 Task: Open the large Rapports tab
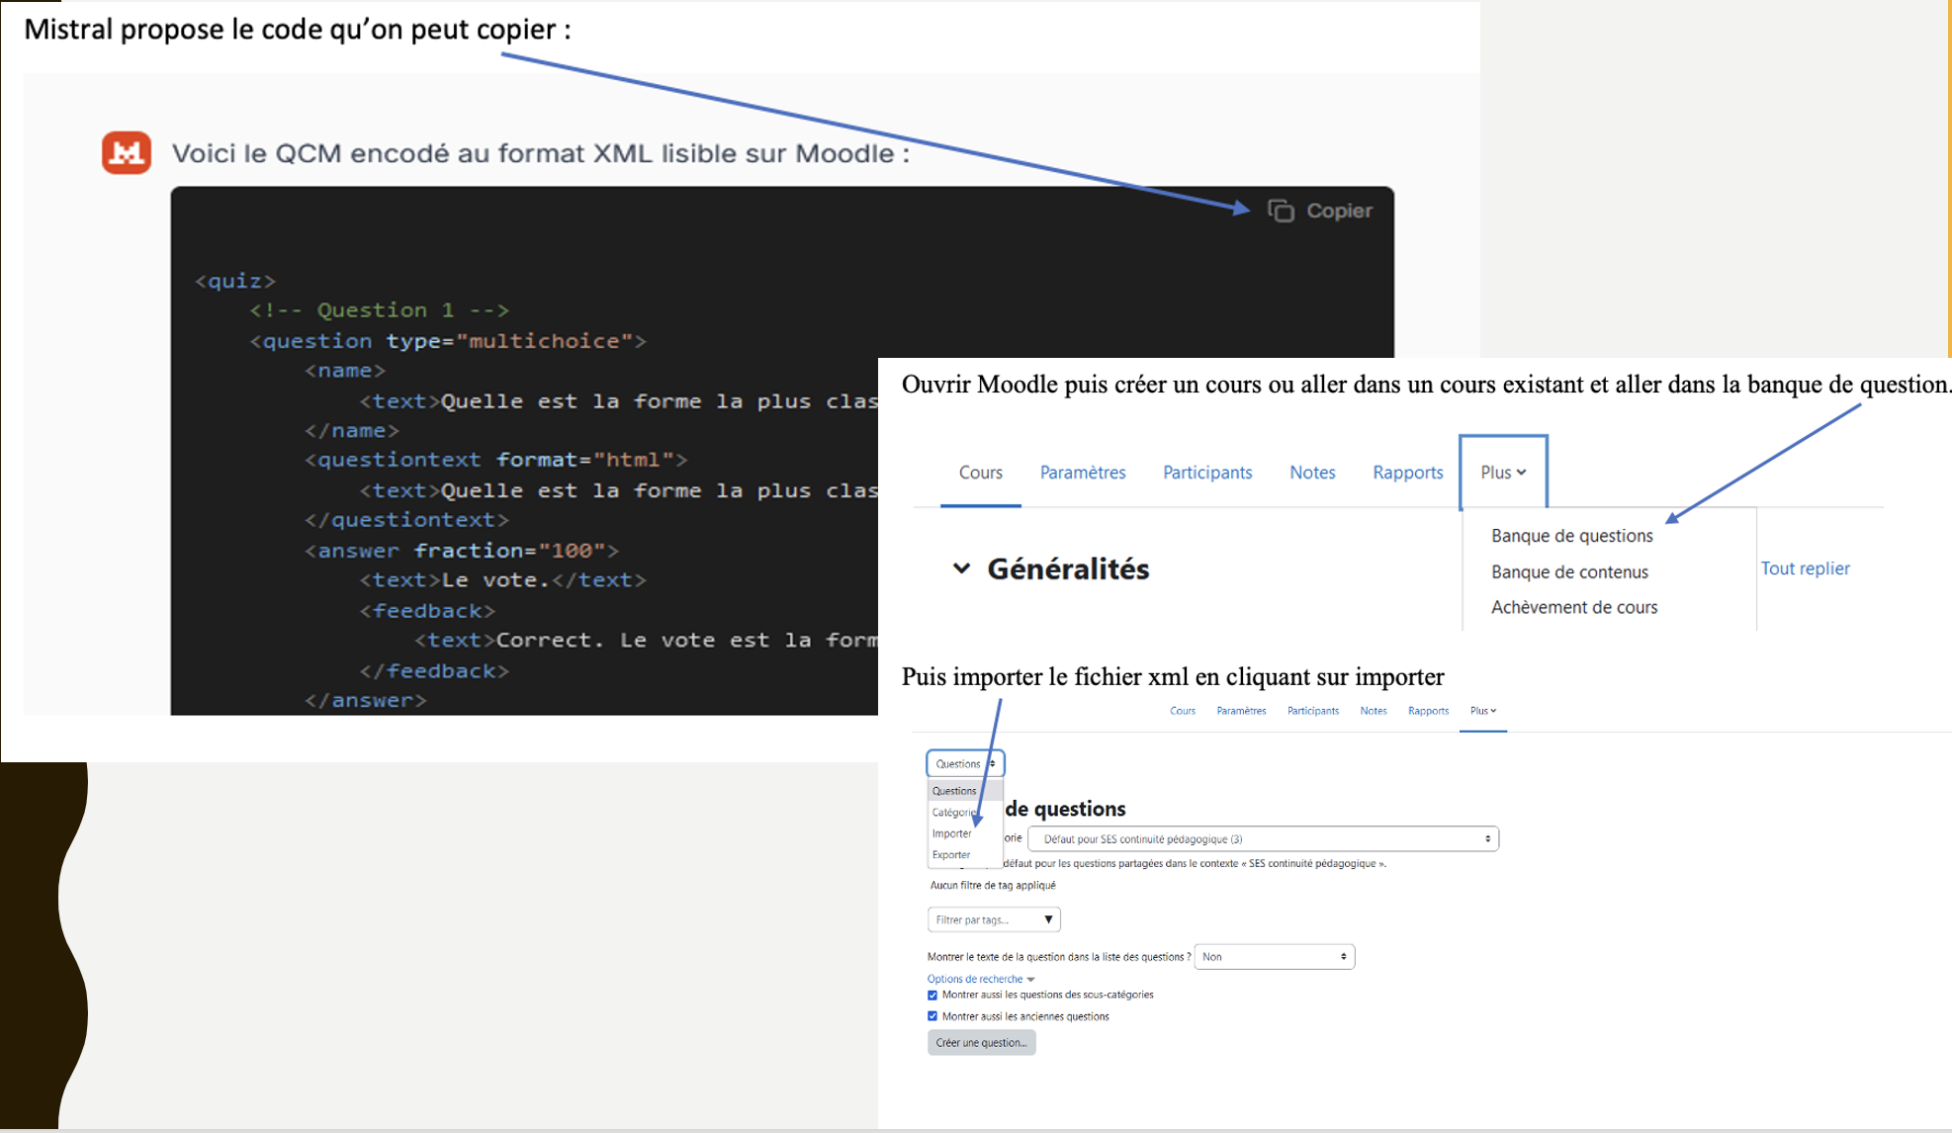click(x=1407, y=473)
